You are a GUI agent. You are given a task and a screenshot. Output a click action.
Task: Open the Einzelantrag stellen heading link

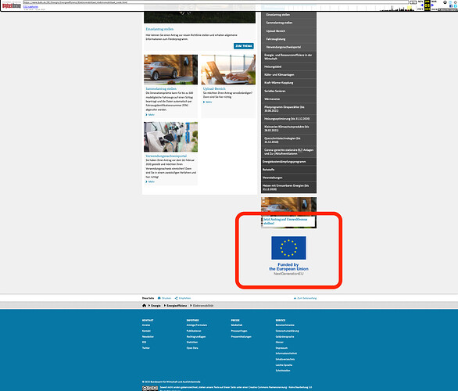click(x=159, y=29)
